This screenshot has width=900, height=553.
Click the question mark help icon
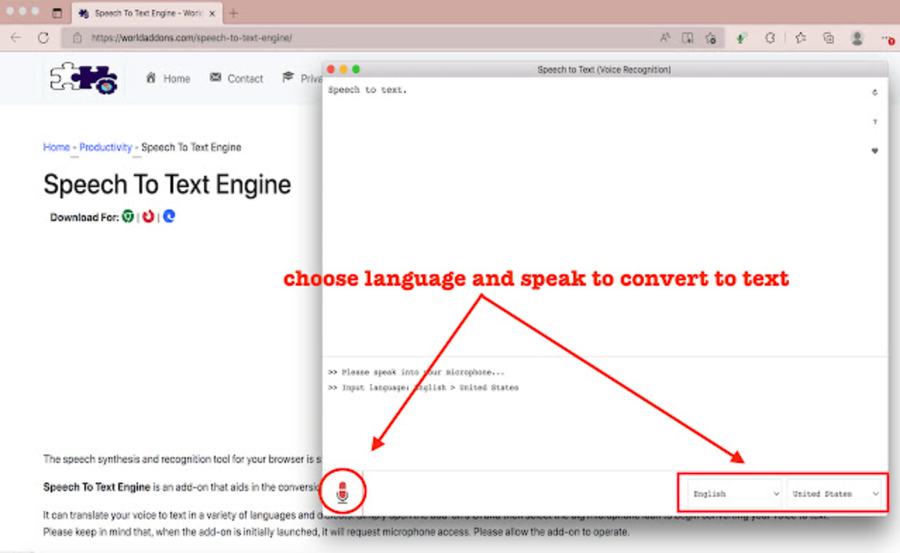[x=875, y=122]
